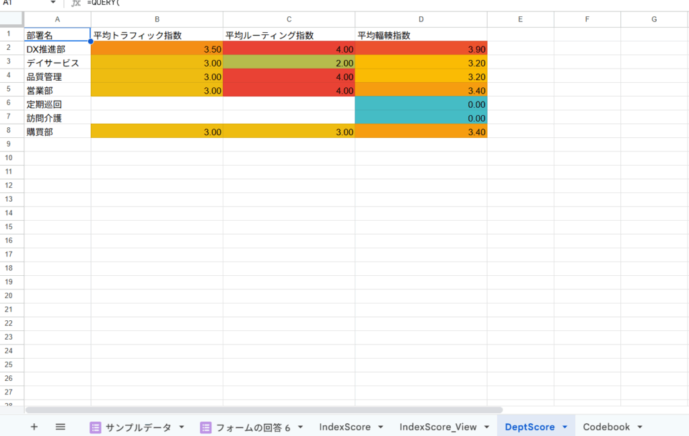Open the all sheets list icon
Screen dimensions: 689x436
click(x=60, y=427)
